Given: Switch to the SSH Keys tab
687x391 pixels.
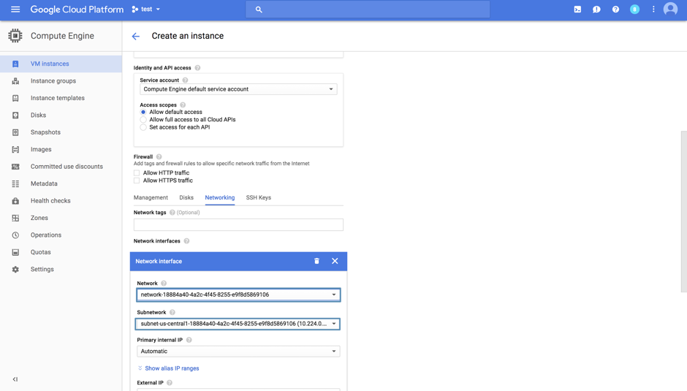Looking at the screenshot, I should pyautogui.click(x=258, y=198).
